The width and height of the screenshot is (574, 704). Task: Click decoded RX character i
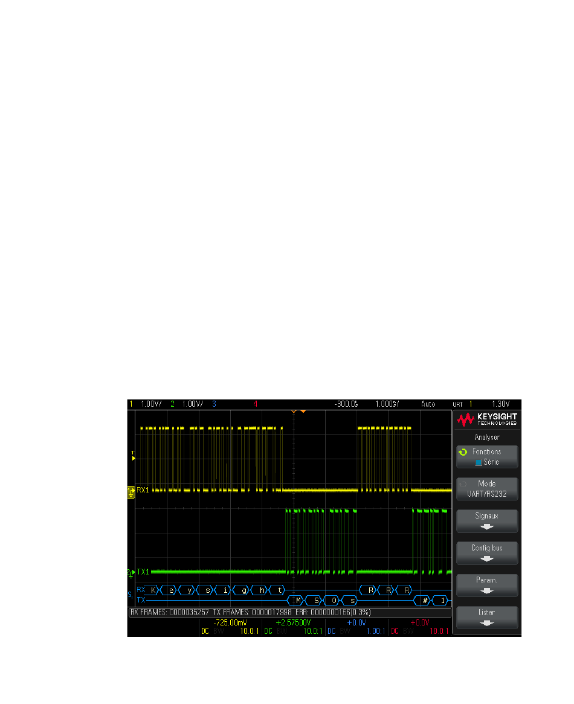click(x=225, y=590)
